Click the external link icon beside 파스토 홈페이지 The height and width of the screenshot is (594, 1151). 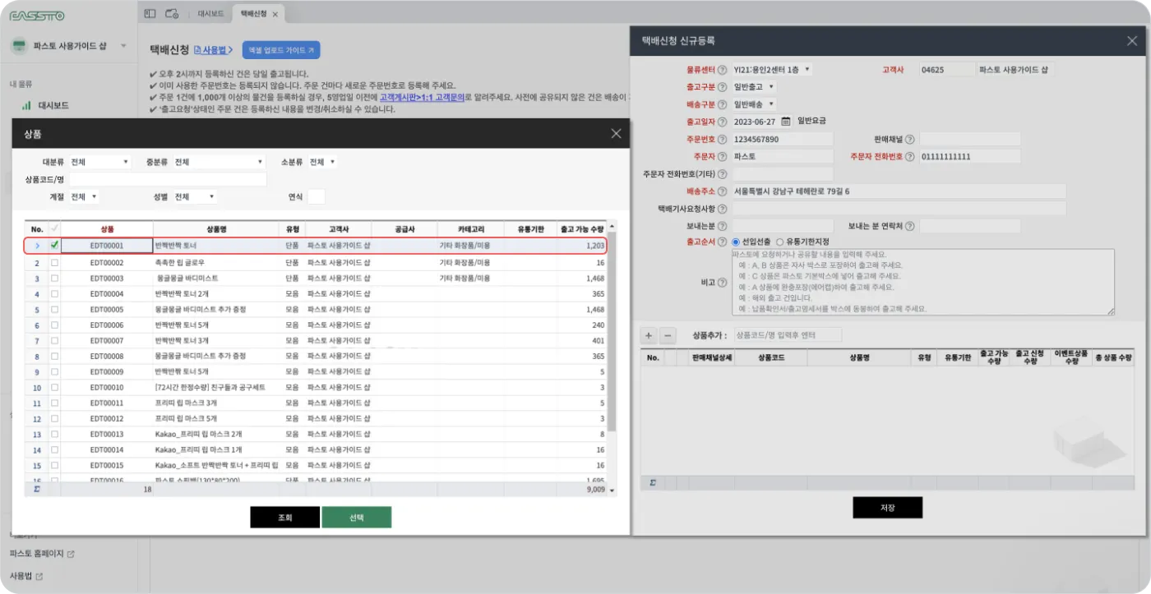pos(71,555)
